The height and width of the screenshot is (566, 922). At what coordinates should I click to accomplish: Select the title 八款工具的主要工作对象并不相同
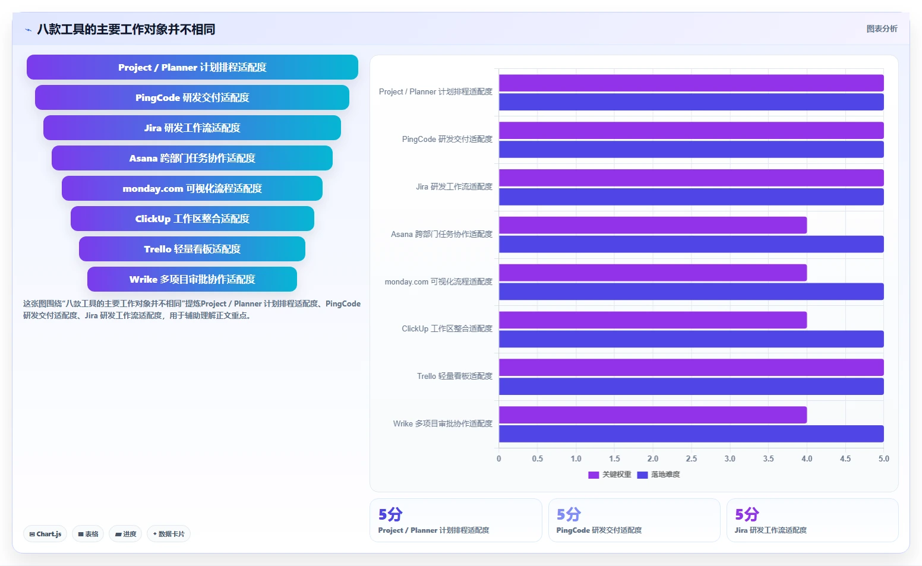click(126, 29)
